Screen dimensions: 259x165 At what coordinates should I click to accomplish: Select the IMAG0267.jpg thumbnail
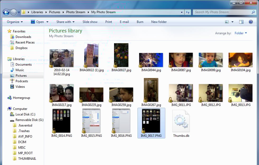pos(151,90)
